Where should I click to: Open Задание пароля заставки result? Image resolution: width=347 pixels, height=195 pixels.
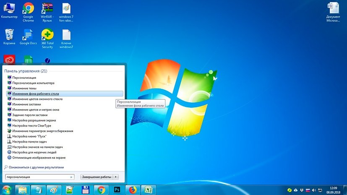65,115
